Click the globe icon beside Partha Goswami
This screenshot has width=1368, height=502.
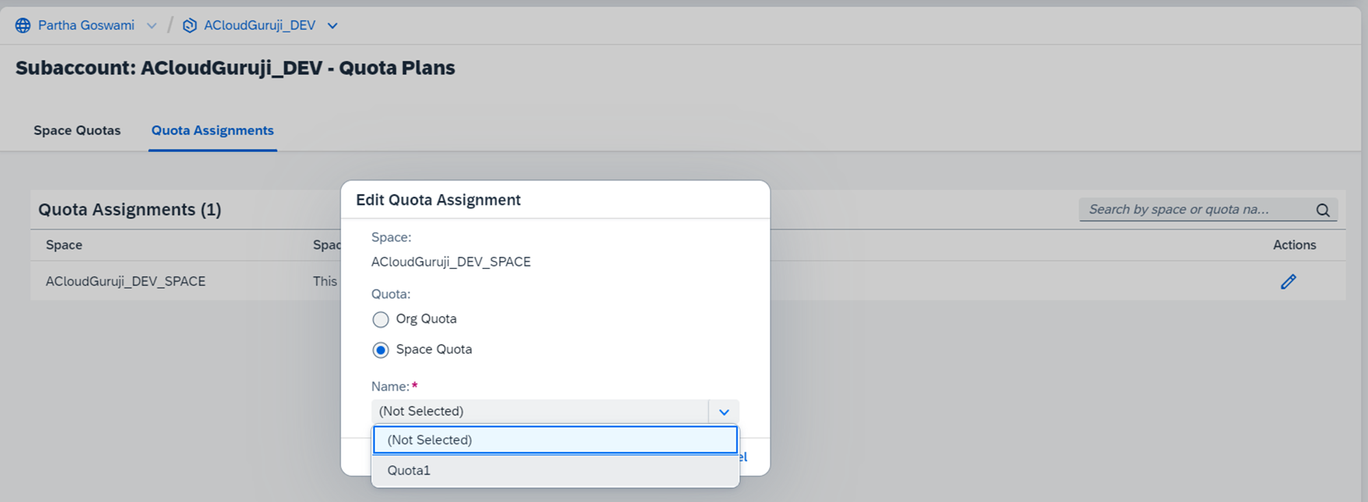23,26
